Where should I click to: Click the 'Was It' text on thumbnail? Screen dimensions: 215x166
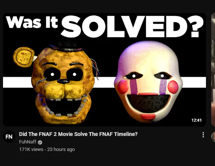pos(32,22)
